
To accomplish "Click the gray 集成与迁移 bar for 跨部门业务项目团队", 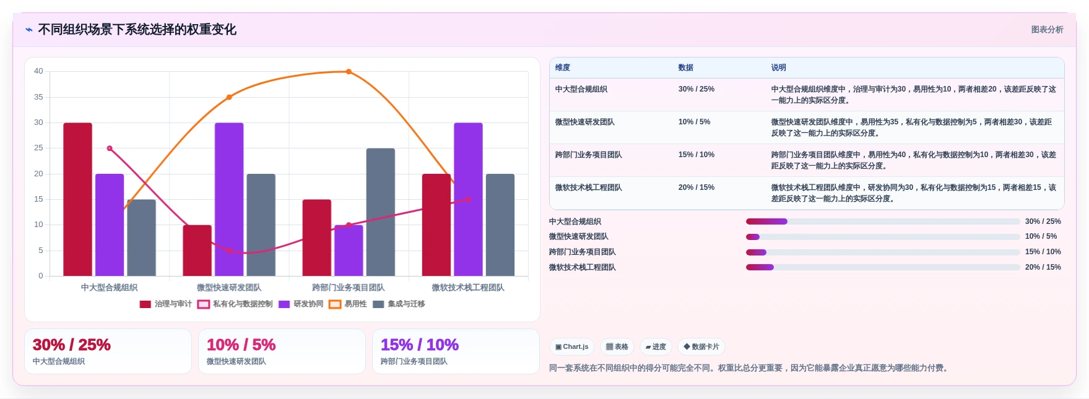I will 381,212.
